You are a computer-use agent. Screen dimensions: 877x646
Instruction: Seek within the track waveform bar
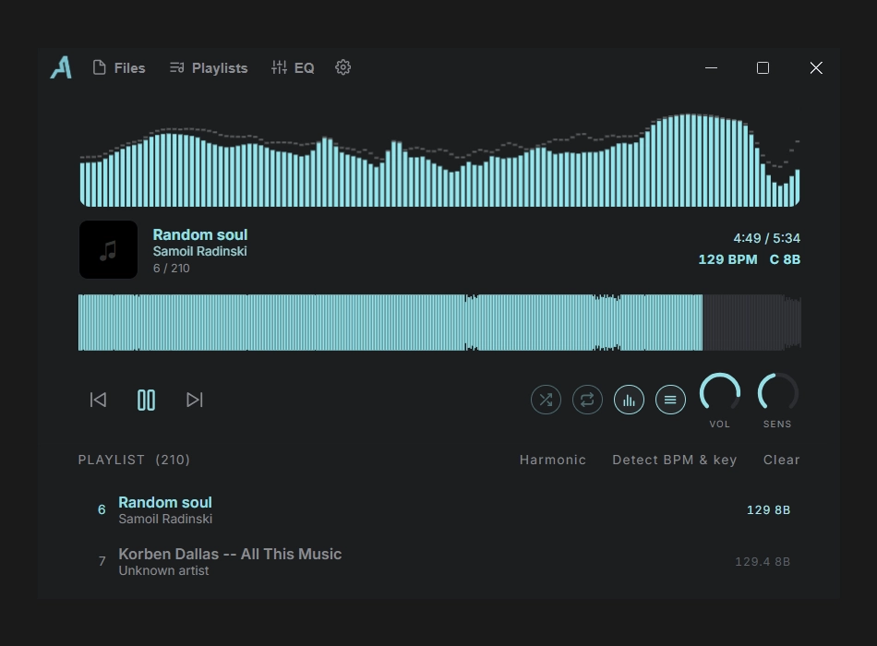[x=439, y=323]
